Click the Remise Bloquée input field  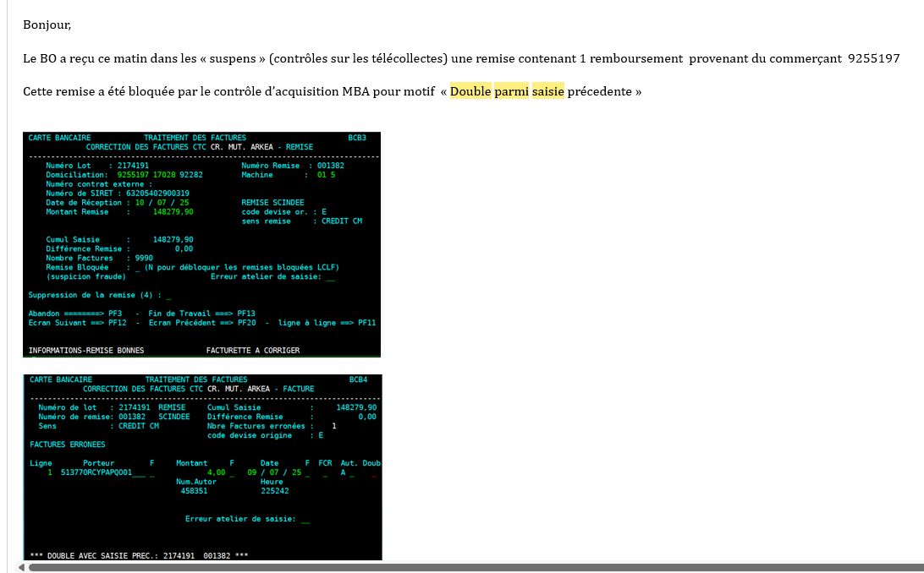(138, 268)
